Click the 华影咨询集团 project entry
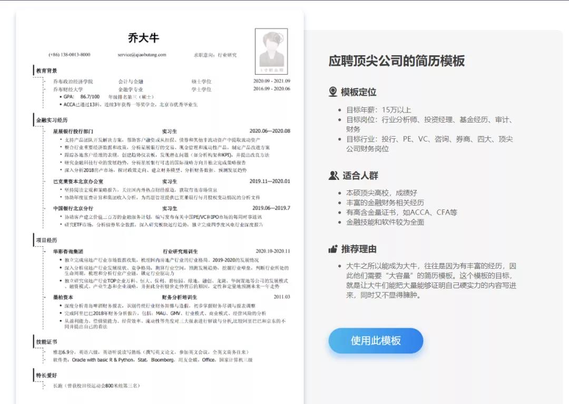Screen dimensions: 569x404 click(x=68, y=251)
